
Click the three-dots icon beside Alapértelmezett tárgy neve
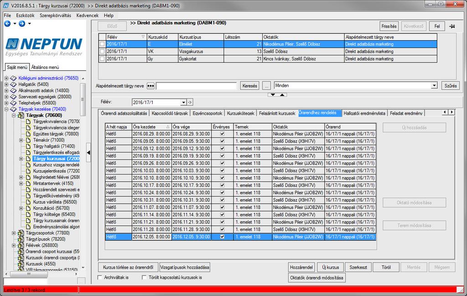tap(150, 86)
